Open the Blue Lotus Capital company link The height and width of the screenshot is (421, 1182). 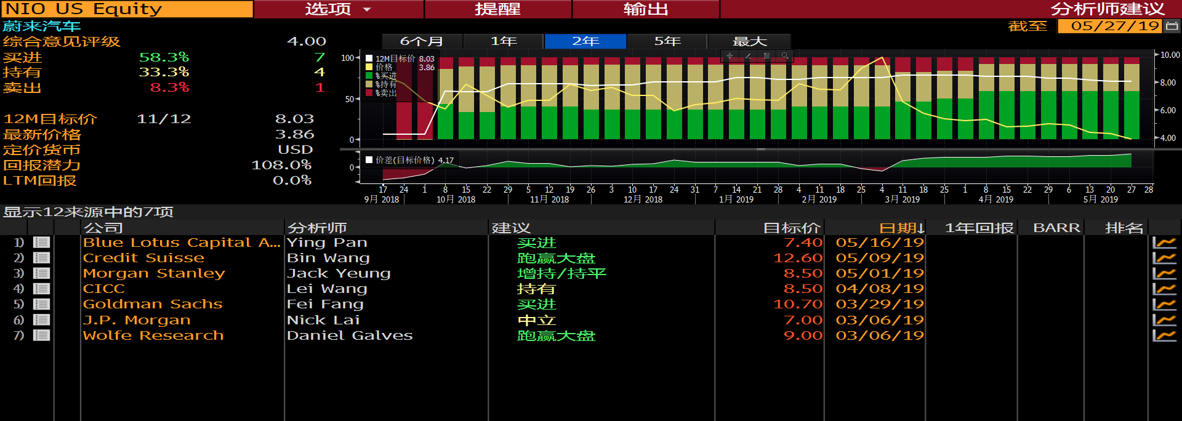[x=182, y=243]
